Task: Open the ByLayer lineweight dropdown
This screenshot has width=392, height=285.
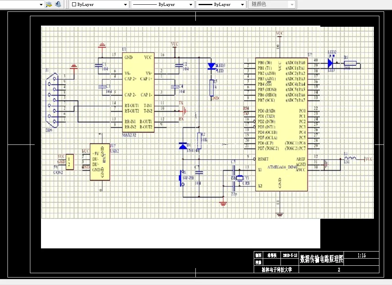Action: point(242,4)
